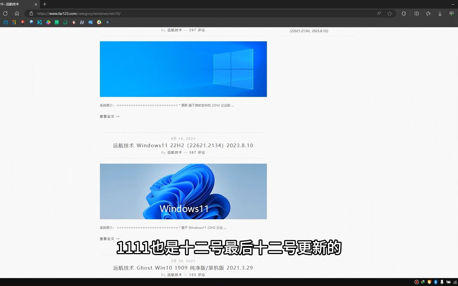Image resolution: width=458 pixels, height=286 pixels.
Task: Open the Extensions puzzle icon
Action: point(404,14)
